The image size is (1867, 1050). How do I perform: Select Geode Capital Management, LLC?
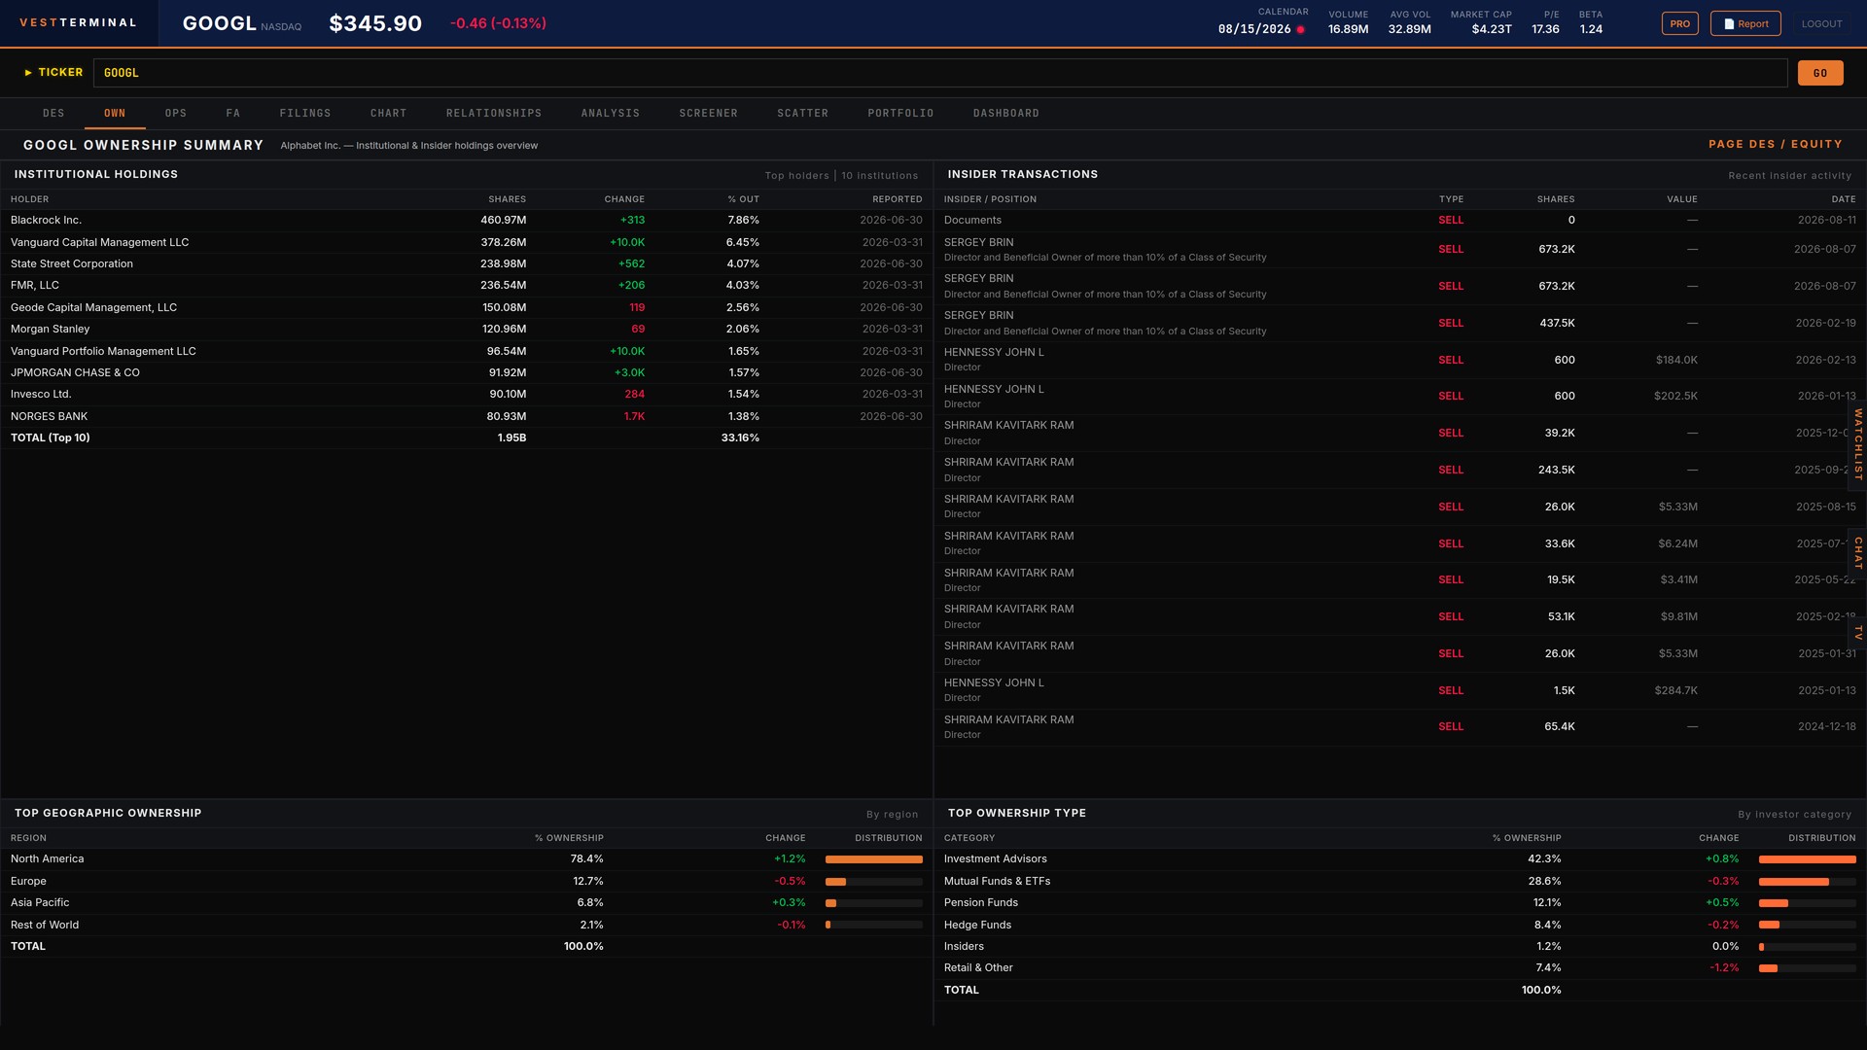point(467,307)
